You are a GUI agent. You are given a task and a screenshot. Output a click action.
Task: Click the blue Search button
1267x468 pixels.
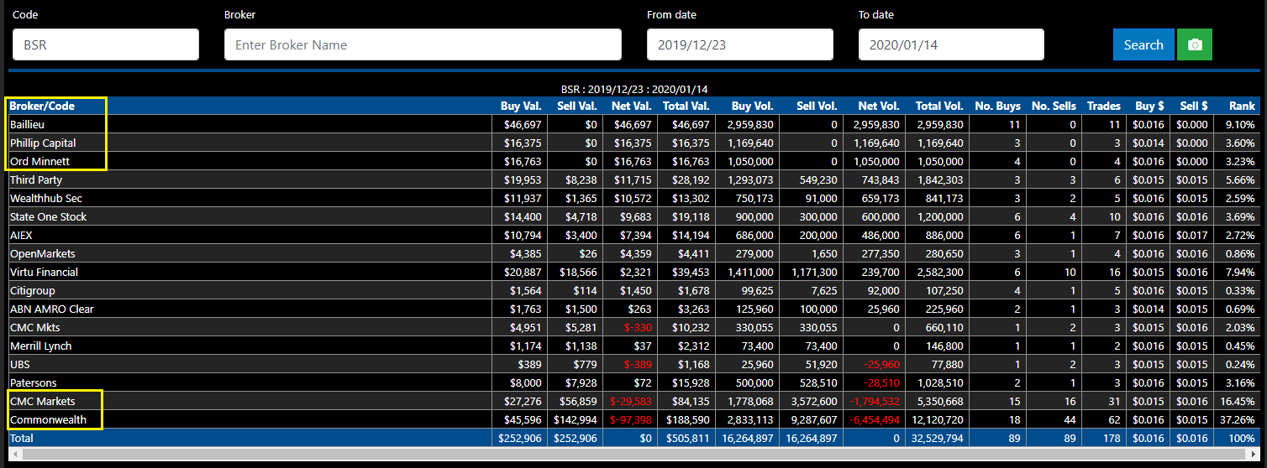point(1143,44)
